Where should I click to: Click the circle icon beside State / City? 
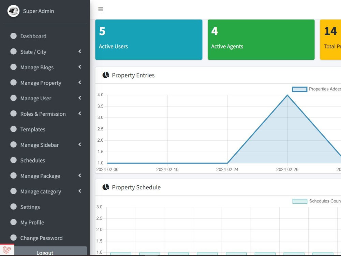click(14, 52)
